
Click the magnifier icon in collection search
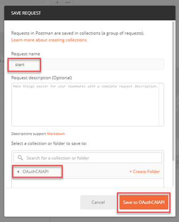pyautogui.click(x=20, y=158)
